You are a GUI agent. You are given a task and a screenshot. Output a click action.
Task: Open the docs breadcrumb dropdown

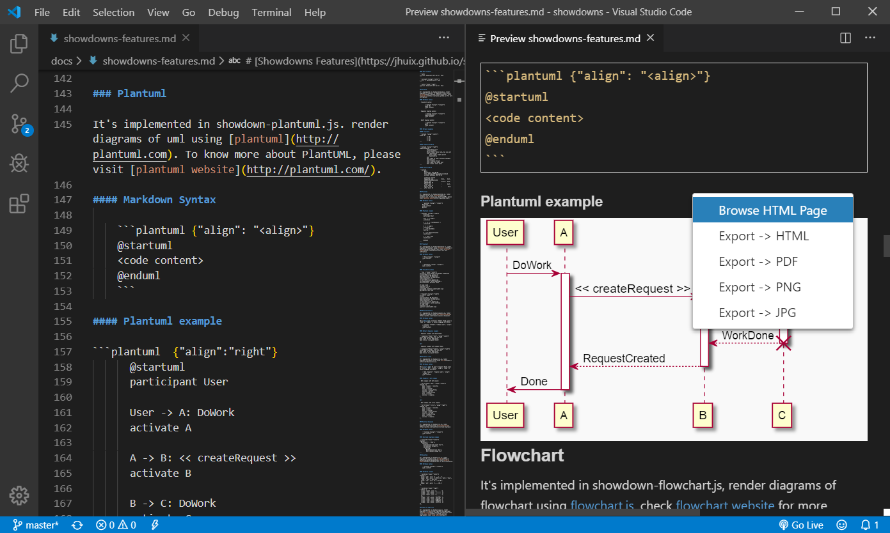coord(61,61)
